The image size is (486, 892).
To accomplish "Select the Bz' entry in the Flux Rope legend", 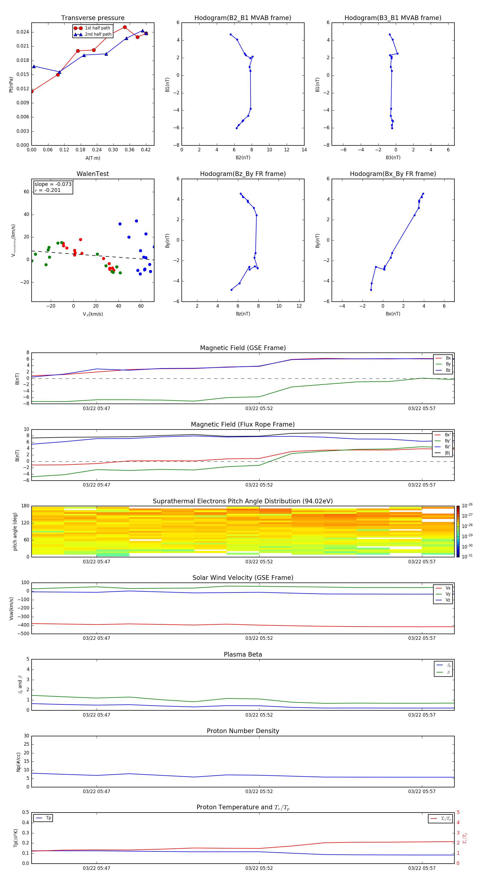I will click(x=443, y=447).
